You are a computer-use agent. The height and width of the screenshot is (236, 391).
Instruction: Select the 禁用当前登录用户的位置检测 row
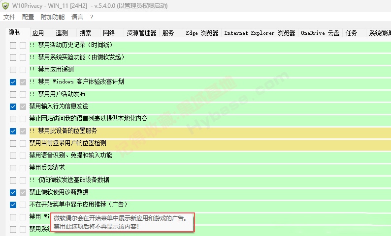210,143
